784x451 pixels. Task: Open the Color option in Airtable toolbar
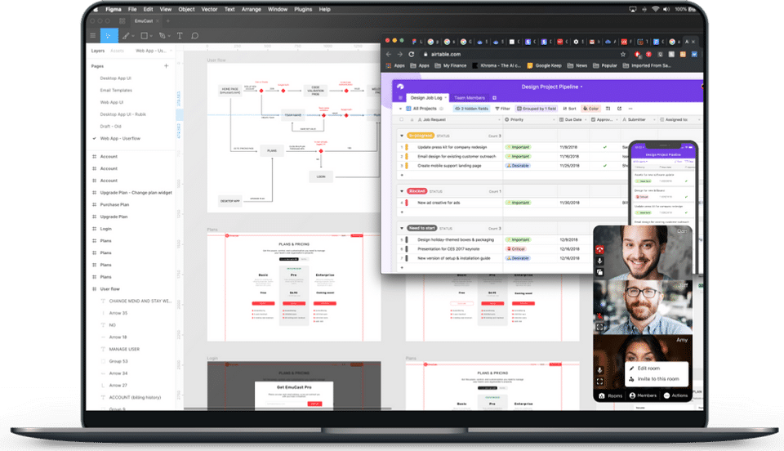590,109
